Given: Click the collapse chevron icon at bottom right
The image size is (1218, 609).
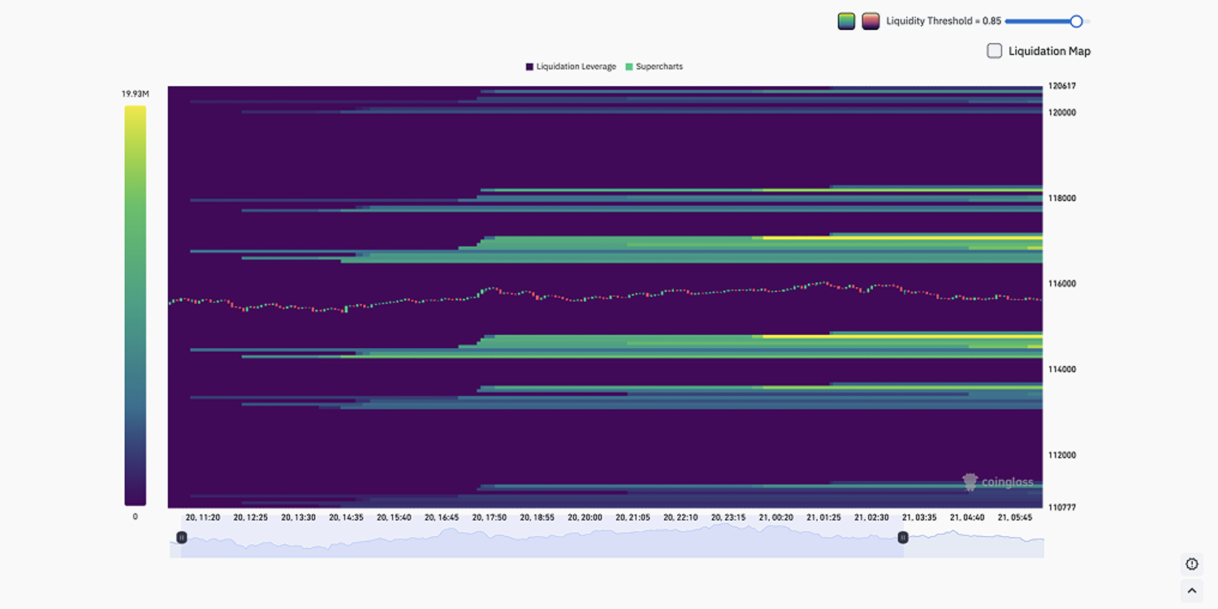Looking at the screenshot, I should [x=1191, y=590].
